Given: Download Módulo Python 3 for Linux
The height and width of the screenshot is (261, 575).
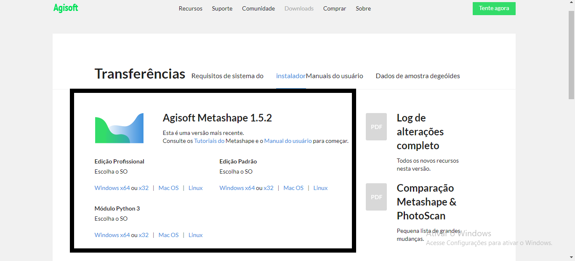Looking at the screenshot, I should coord(195,235).
